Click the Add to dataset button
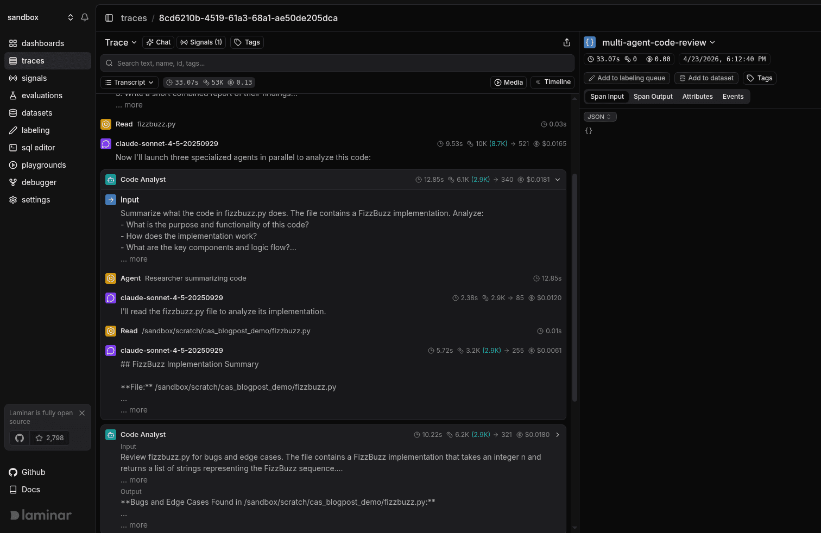This screenshot has width=821, height=533. tap(706, 78)
